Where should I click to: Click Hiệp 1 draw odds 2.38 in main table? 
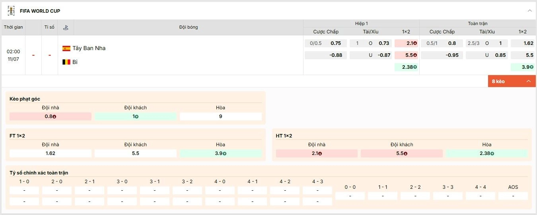tap(406, 67)
